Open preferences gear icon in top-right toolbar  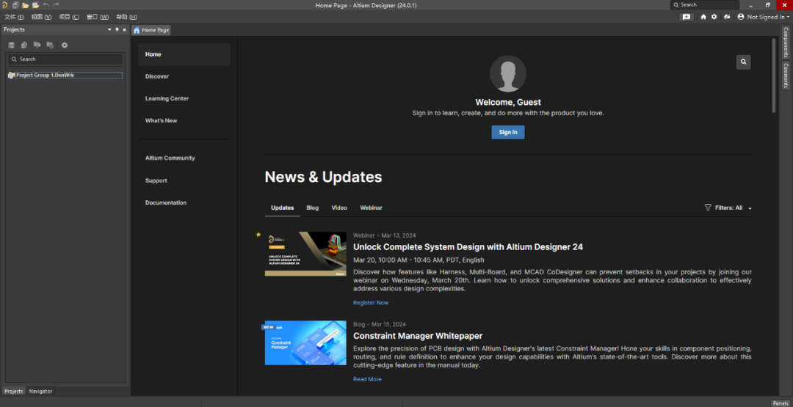pos(714,17)
